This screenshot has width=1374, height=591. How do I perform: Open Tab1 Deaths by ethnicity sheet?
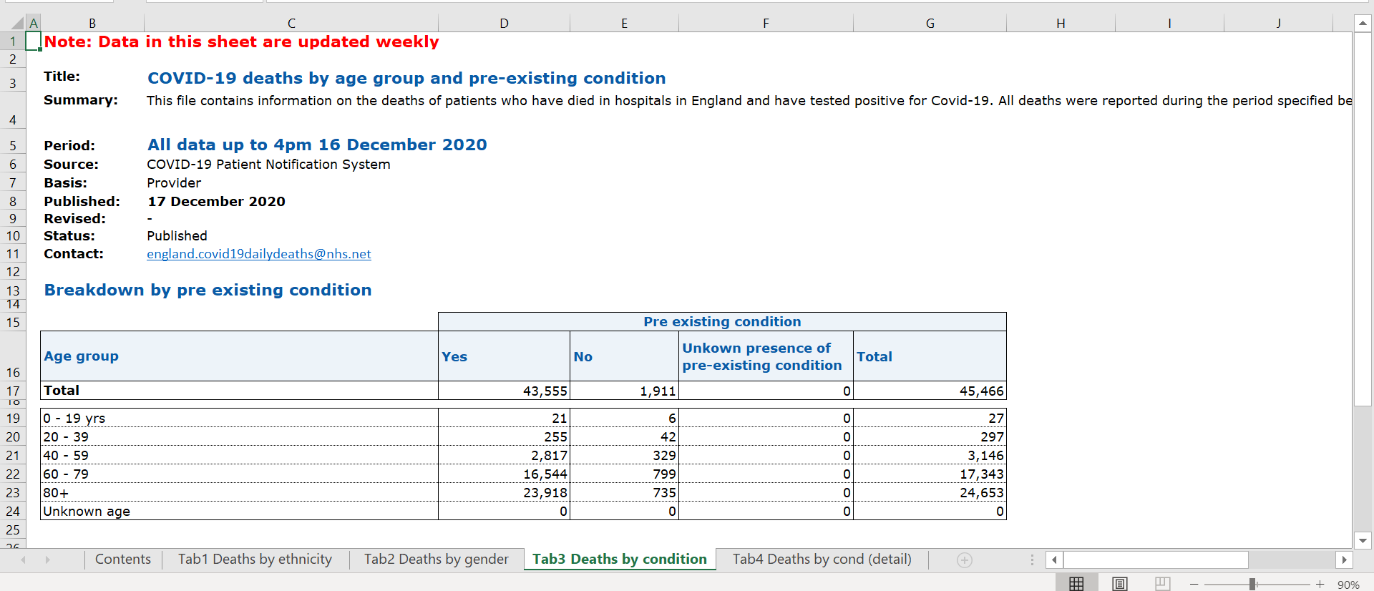[255, 560]
